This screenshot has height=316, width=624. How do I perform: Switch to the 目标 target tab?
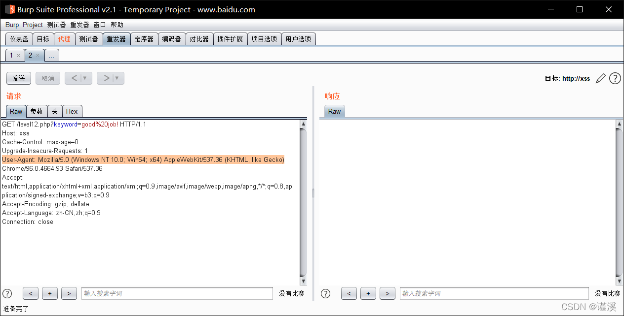(43, 39)
